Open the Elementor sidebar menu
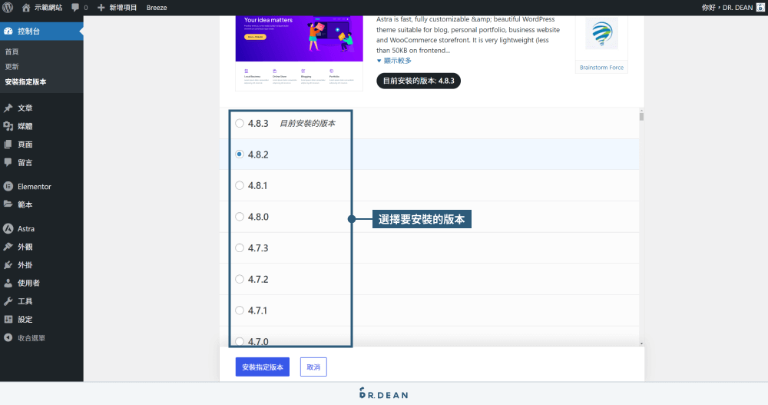Image resolution: width=768 pixels, height=405 pixels. [41, 186]
